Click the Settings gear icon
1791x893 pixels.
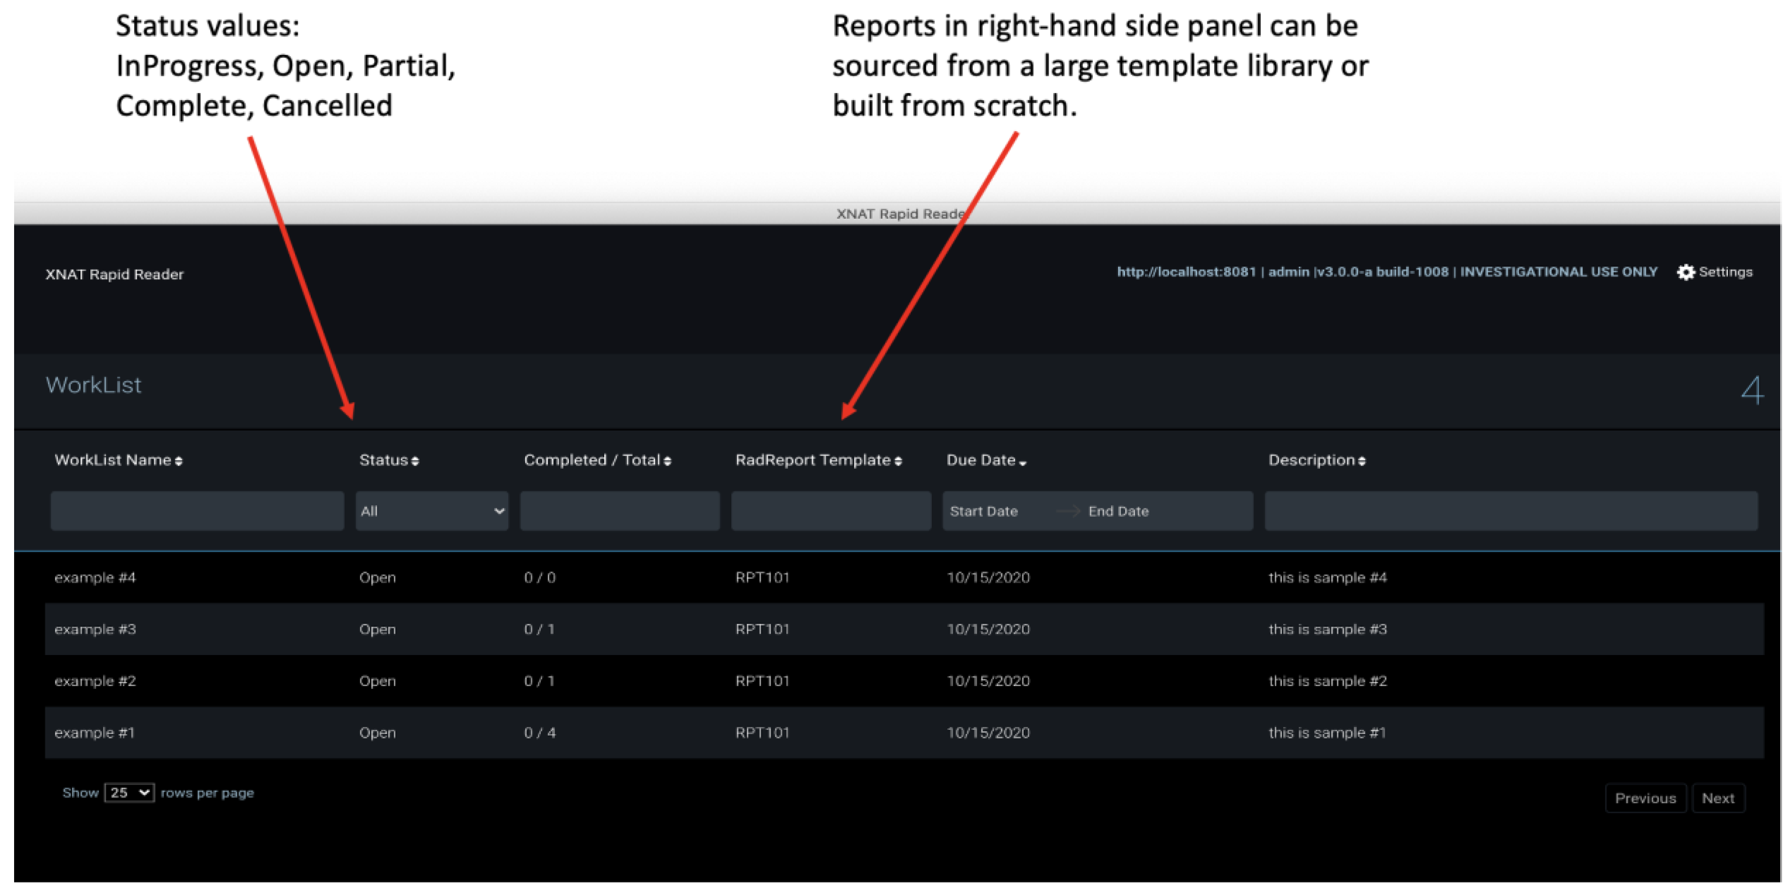pyautogui.click(x=1685, y=272)
